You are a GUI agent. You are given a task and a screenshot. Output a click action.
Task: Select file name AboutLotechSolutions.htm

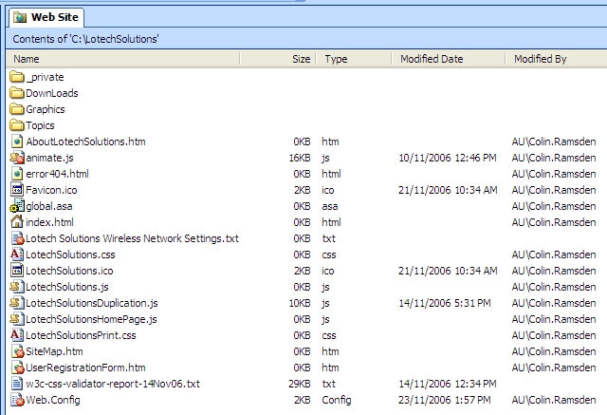[85, 141]
